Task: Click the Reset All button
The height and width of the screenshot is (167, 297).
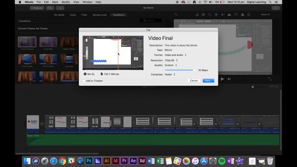Action: 265,14
